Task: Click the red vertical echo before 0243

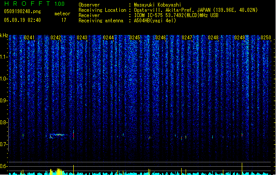Action: click(74, 135)
